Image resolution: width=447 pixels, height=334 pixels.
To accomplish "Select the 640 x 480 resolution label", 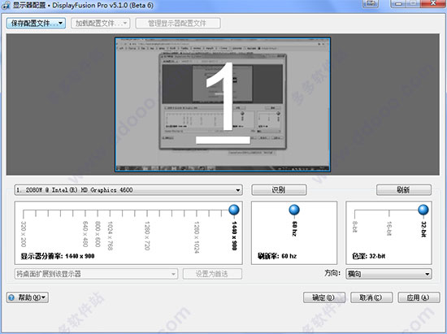I will point(85,234).
